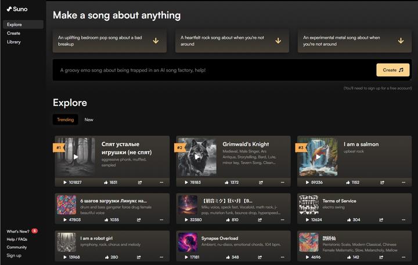Share the Synapse Overload song
This screenshot has width=418, height=265.
click(261, 257)
